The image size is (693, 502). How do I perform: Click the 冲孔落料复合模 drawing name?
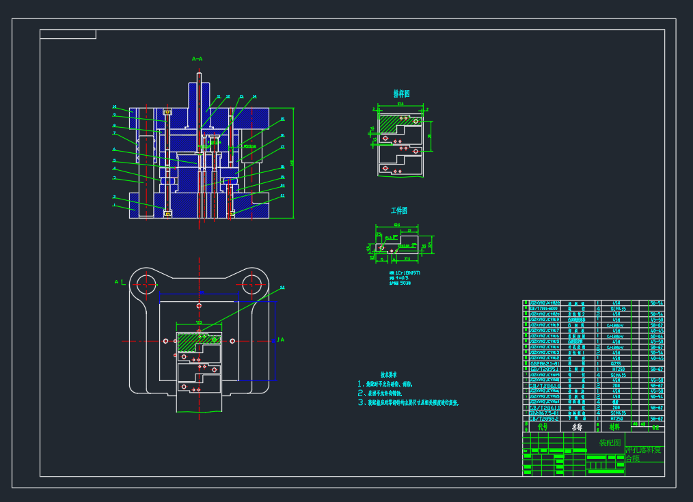tap(644, 454)
